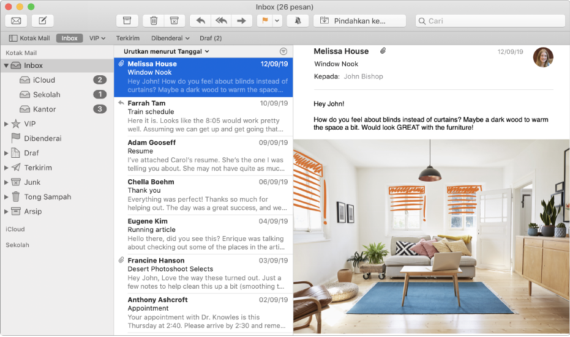This screenshot has height=337, width=570.
Task: Click the Terkirim paper plane icon
Action: point(16,168)
